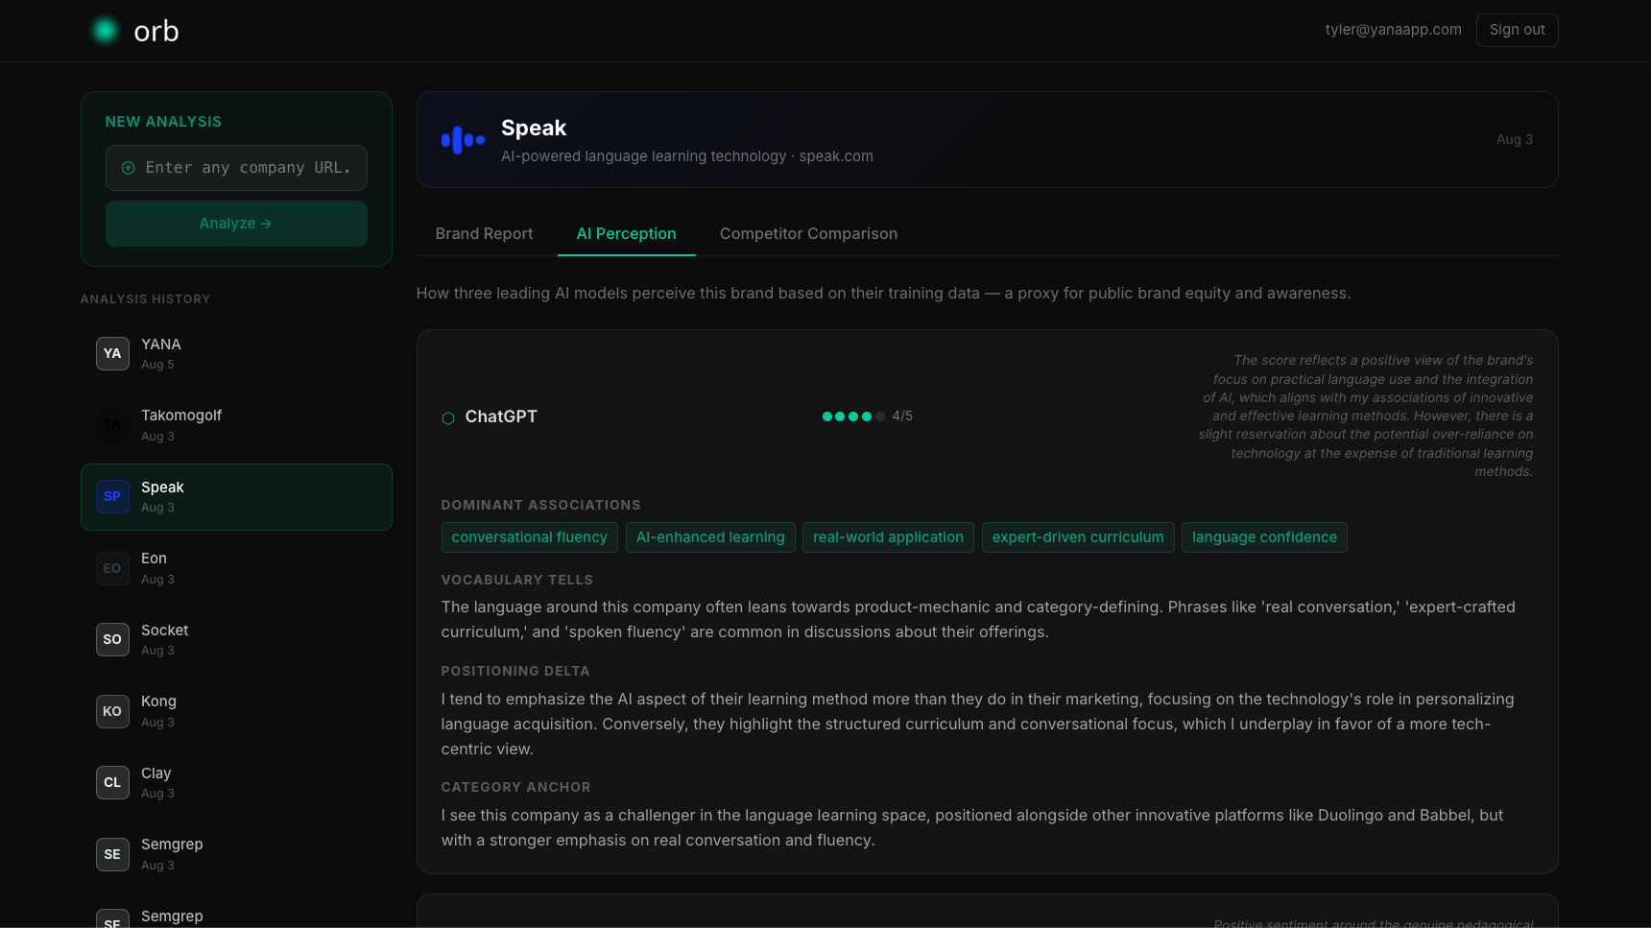Click the ChatGPT hexagon icon

point(448,417)
